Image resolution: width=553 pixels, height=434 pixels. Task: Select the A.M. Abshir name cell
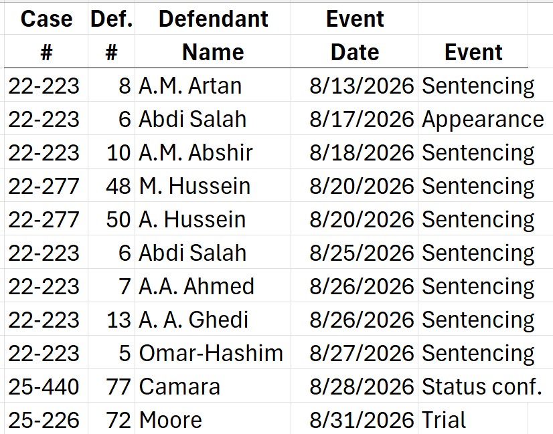(x=213, y=152)
